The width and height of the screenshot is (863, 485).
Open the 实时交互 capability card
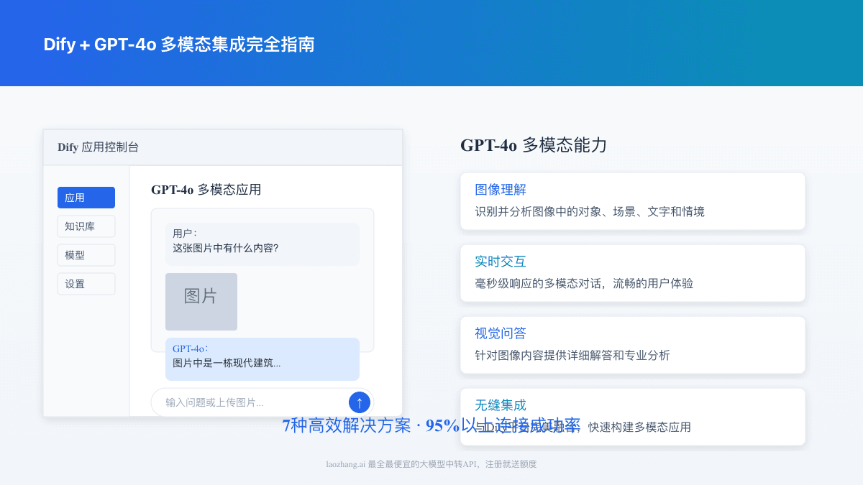pyautogui.click(x=633, y=273)
